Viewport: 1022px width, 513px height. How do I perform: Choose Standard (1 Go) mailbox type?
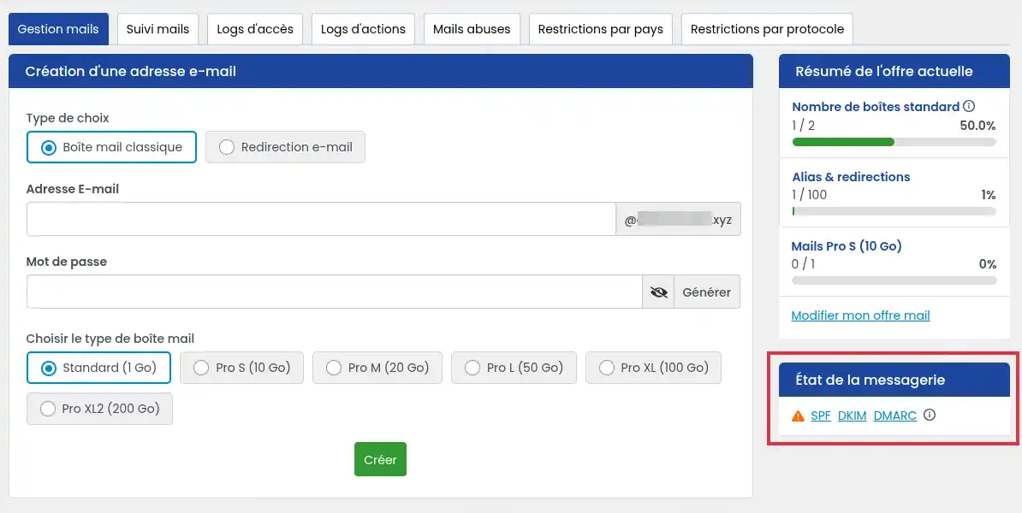[98, 368]
